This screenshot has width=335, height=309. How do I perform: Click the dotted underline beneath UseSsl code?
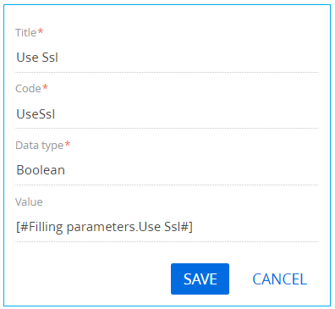pos(167,128)
